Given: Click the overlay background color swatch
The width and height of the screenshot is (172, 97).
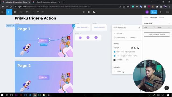Looking at the screenshot, I should [x=114, y=60].
